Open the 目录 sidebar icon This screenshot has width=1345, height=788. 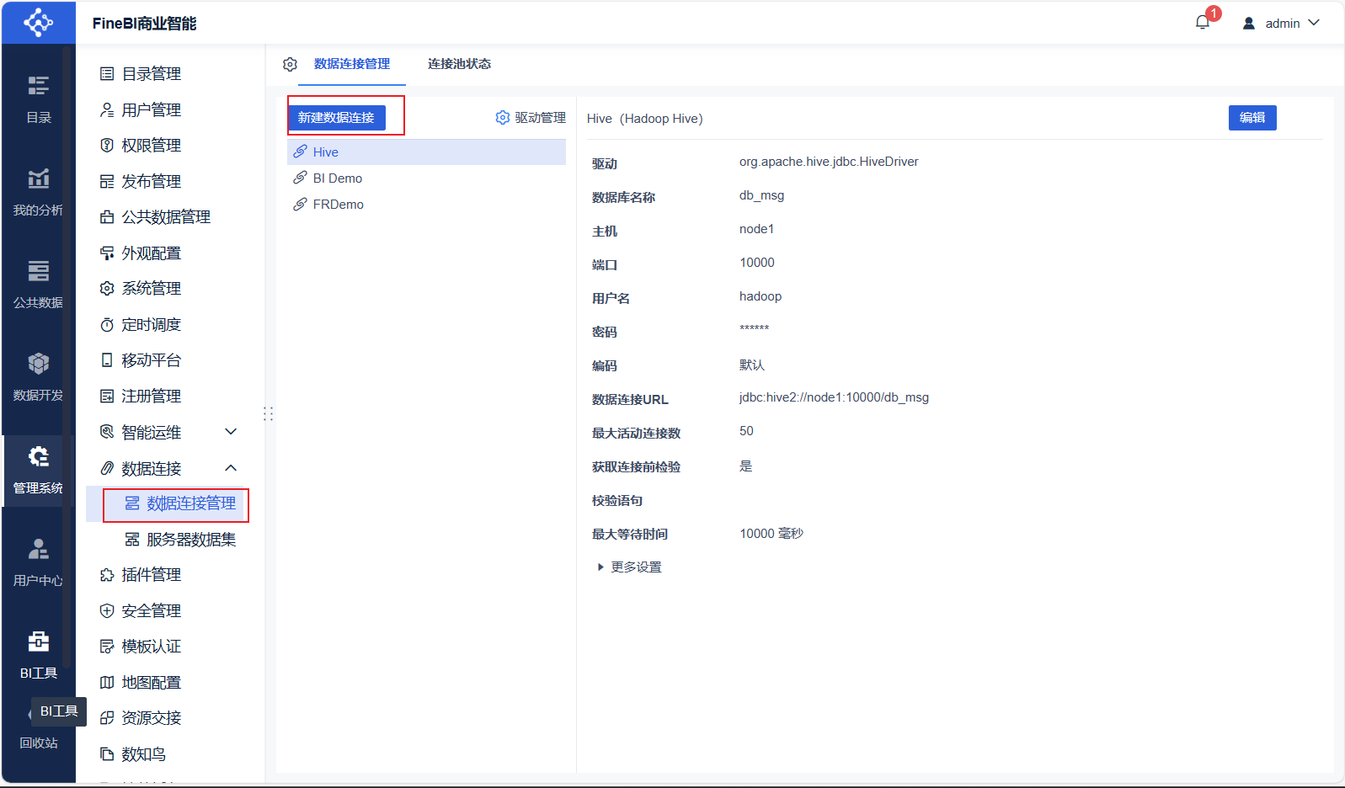tap(38, 98)
